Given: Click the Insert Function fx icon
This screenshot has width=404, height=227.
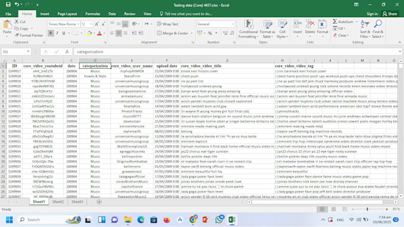Looking at the screenshot, I should tap(67, 52).
